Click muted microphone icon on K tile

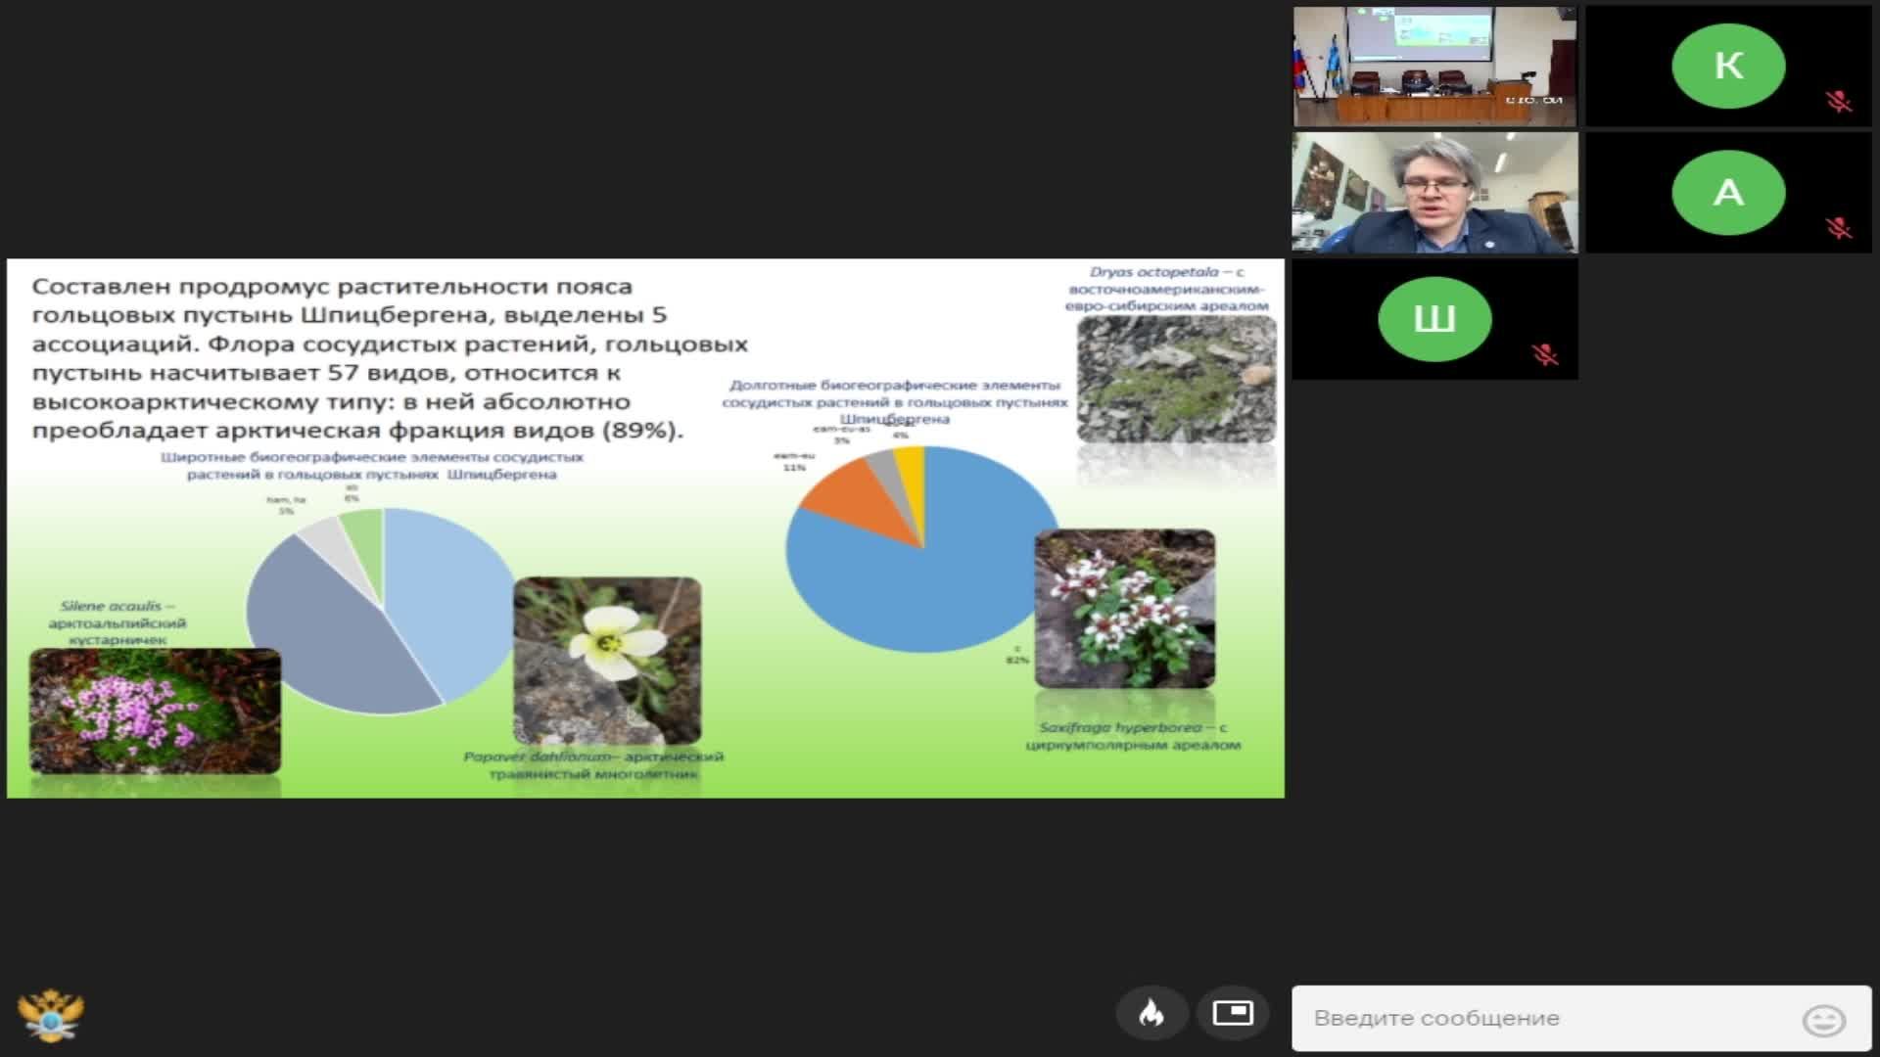coord(1839,102)
